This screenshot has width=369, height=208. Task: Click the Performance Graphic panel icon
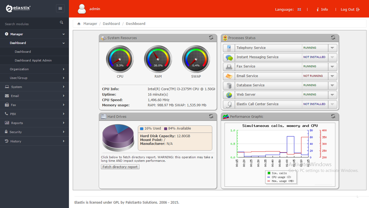click(226, 117)
